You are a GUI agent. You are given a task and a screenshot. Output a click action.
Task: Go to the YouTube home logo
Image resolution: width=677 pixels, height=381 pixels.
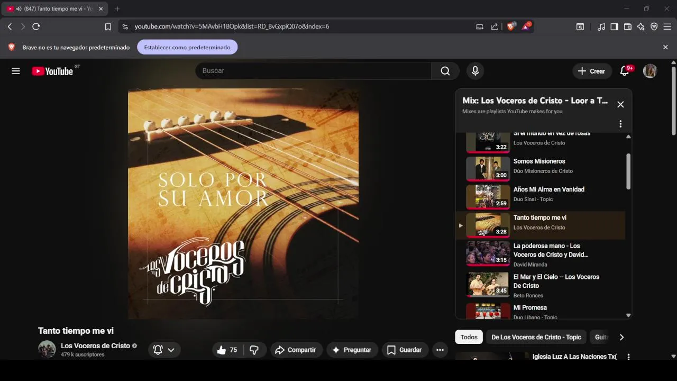pyautogui.click(x=52, y=71)
